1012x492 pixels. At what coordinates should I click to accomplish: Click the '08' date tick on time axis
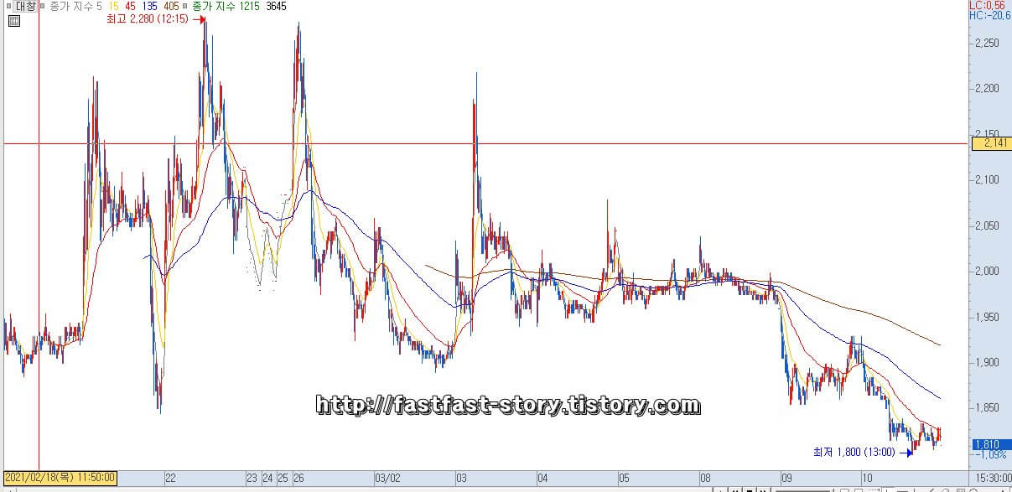pos(705,479)
